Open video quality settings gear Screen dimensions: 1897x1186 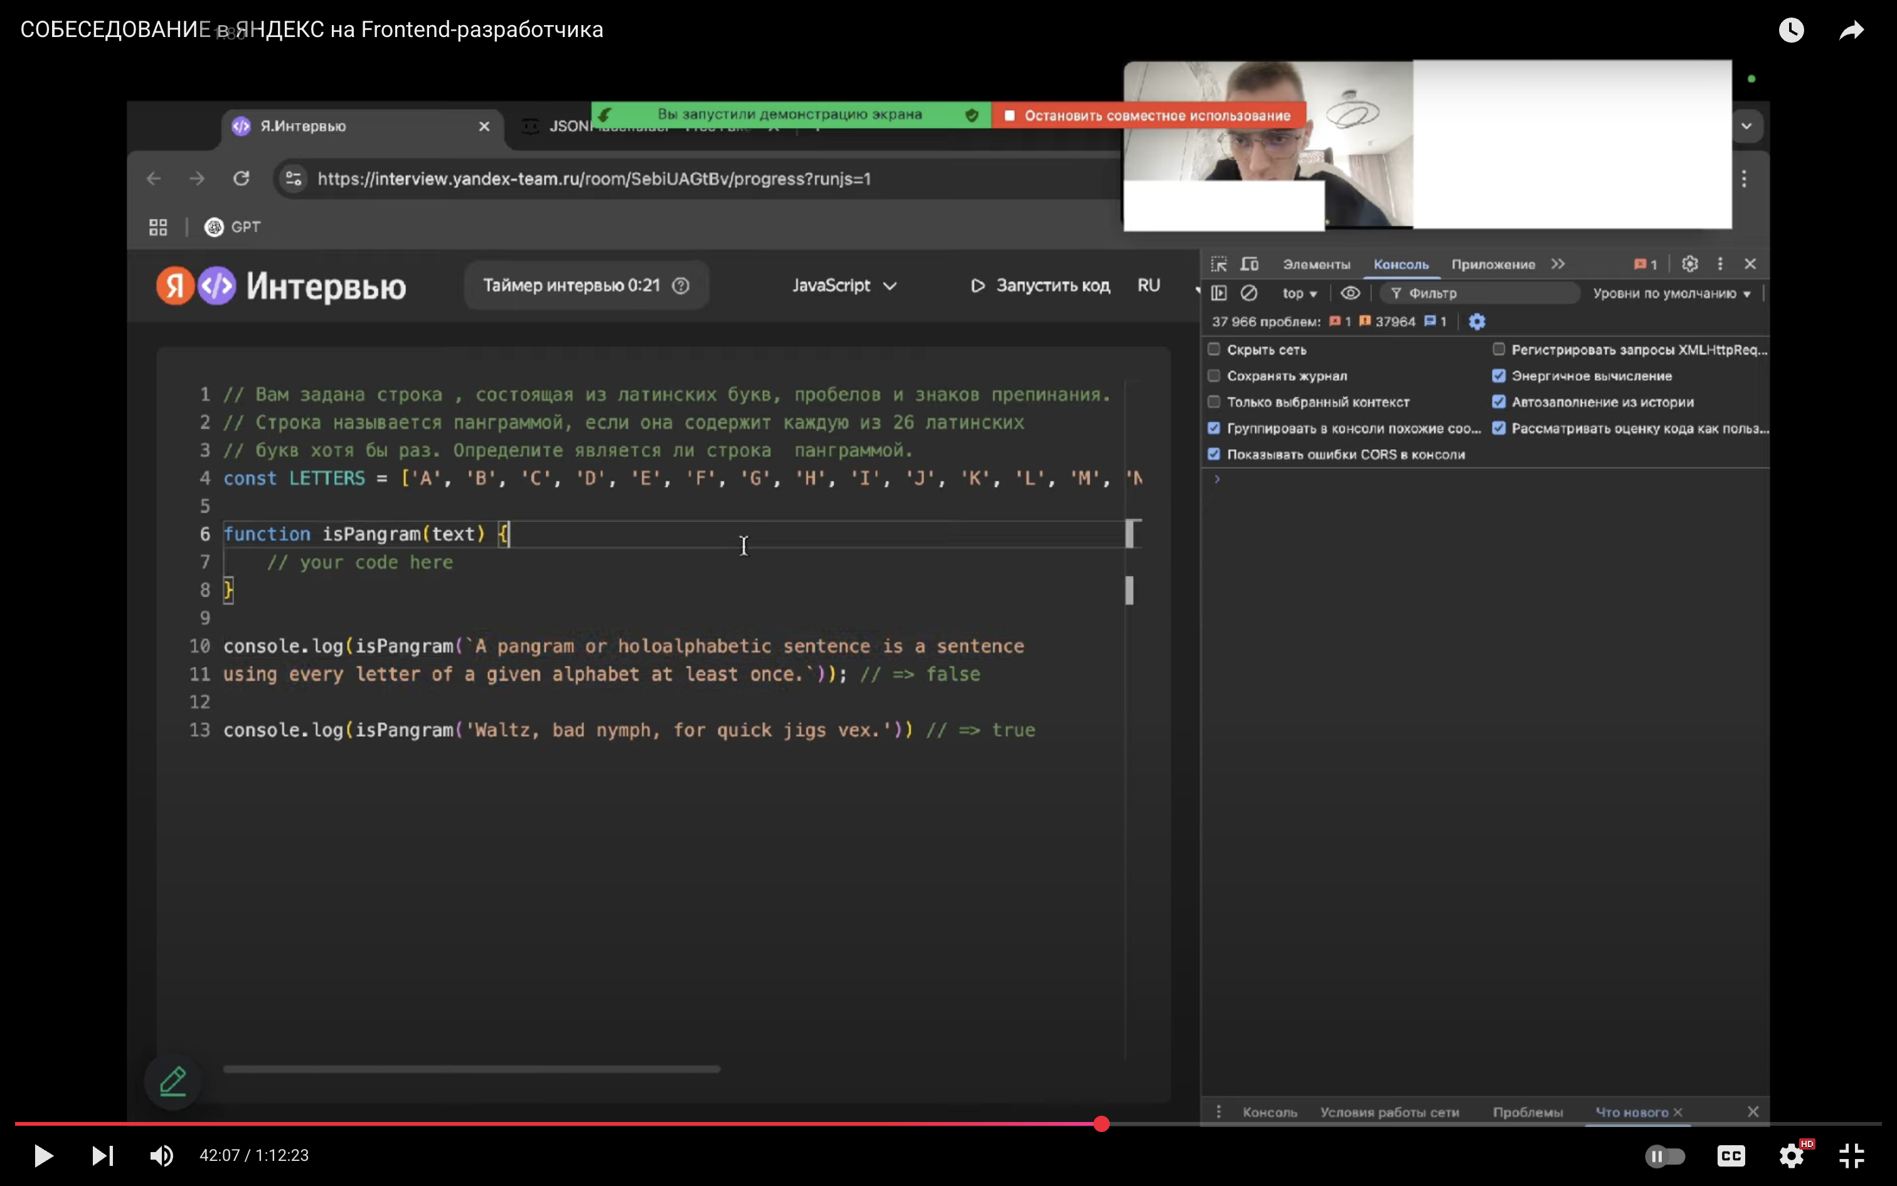coord(1791,1155)
